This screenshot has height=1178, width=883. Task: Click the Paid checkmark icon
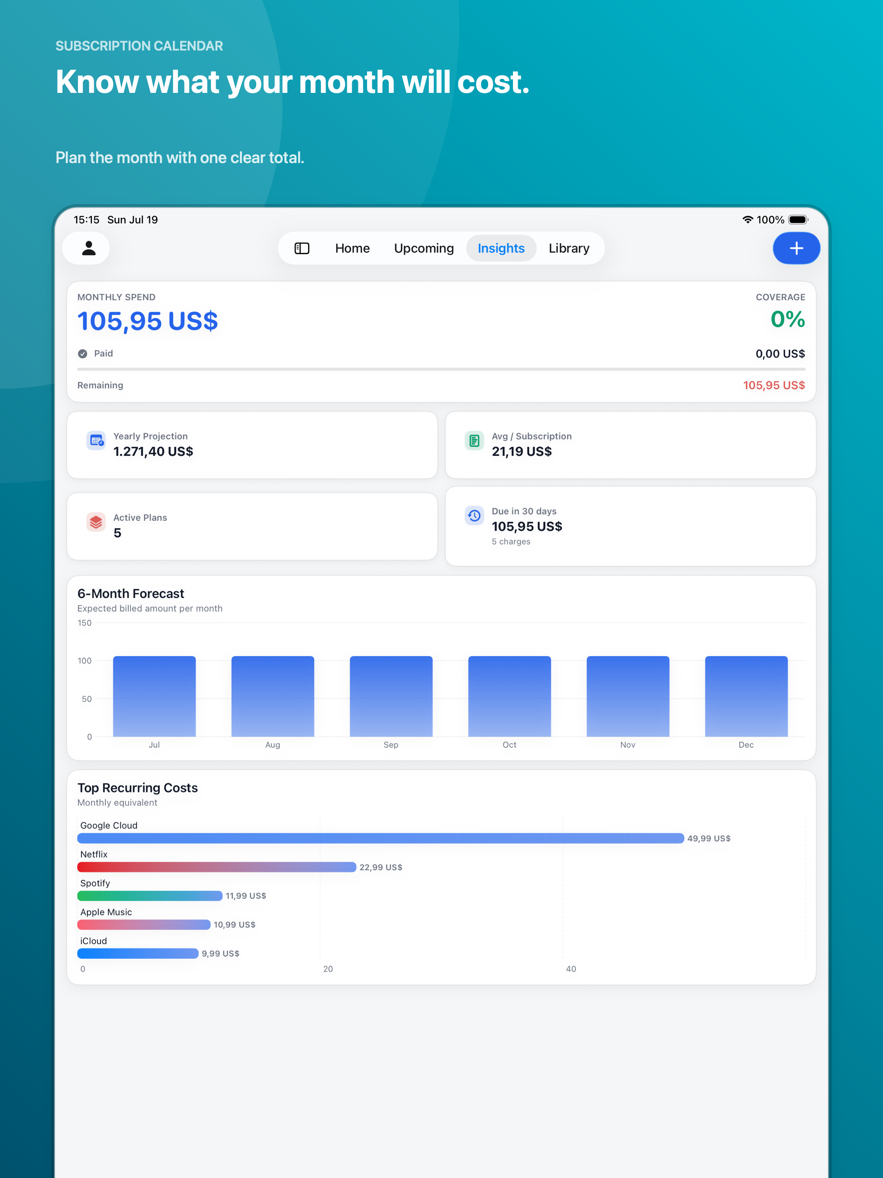83,354
